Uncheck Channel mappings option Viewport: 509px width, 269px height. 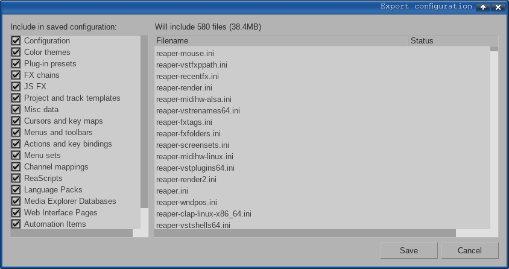tap(16, 167)
